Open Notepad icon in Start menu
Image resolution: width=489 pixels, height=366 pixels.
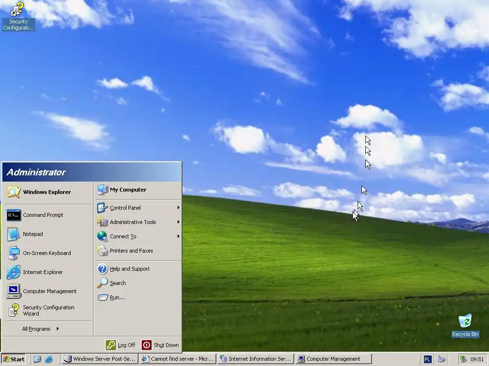[x=14, y=234]
